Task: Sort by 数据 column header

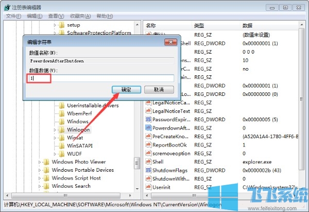Action: click(x=269, y=25)
